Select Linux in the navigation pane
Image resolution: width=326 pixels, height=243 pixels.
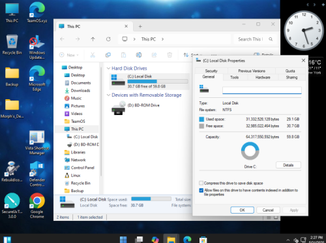tap(72, 175)
